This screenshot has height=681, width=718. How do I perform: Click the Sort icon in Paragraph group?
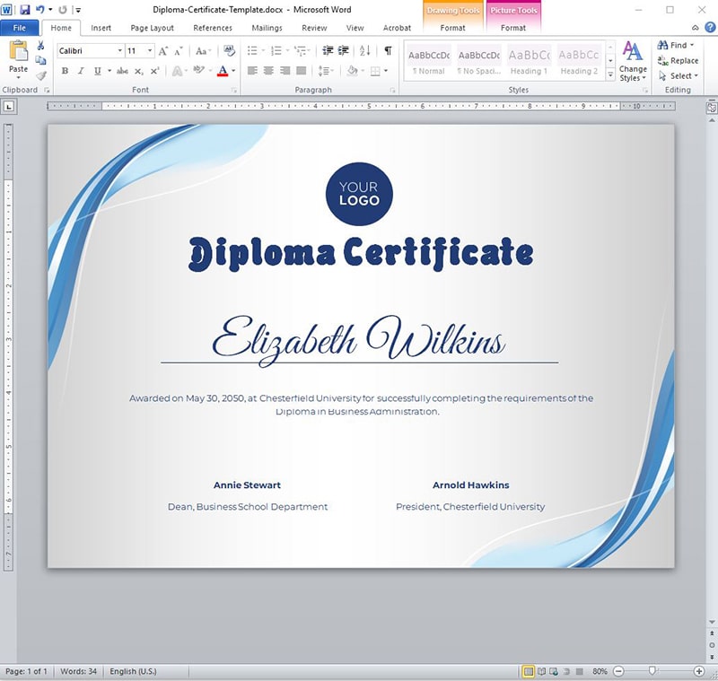pyautogui.click(x=365, y=51)
